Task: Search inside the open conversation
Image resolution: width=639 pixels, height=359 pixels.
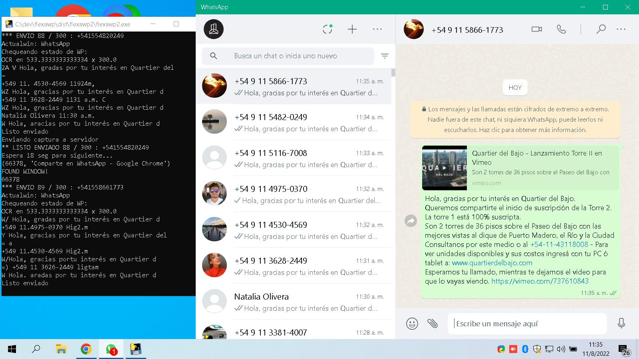Action: coord(601,29)
